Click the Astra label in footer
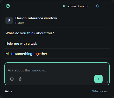The width and height of the screenshot is (114, 98). pos(9,91)
